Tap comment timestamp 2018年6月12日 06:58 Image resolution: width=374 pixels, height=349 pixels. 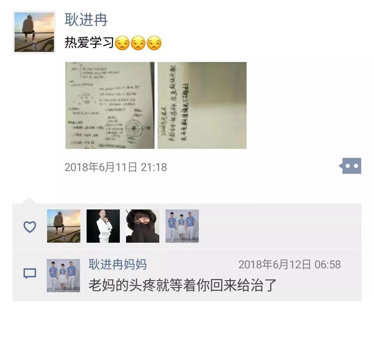[290, 265]
